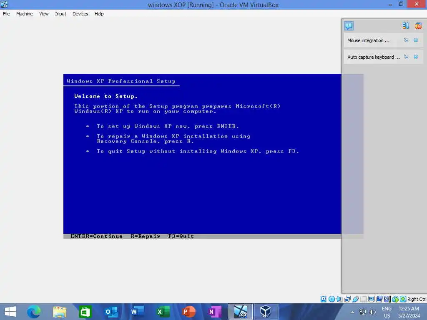Click the Right Ctrl host key label

(x=417, y=299)
